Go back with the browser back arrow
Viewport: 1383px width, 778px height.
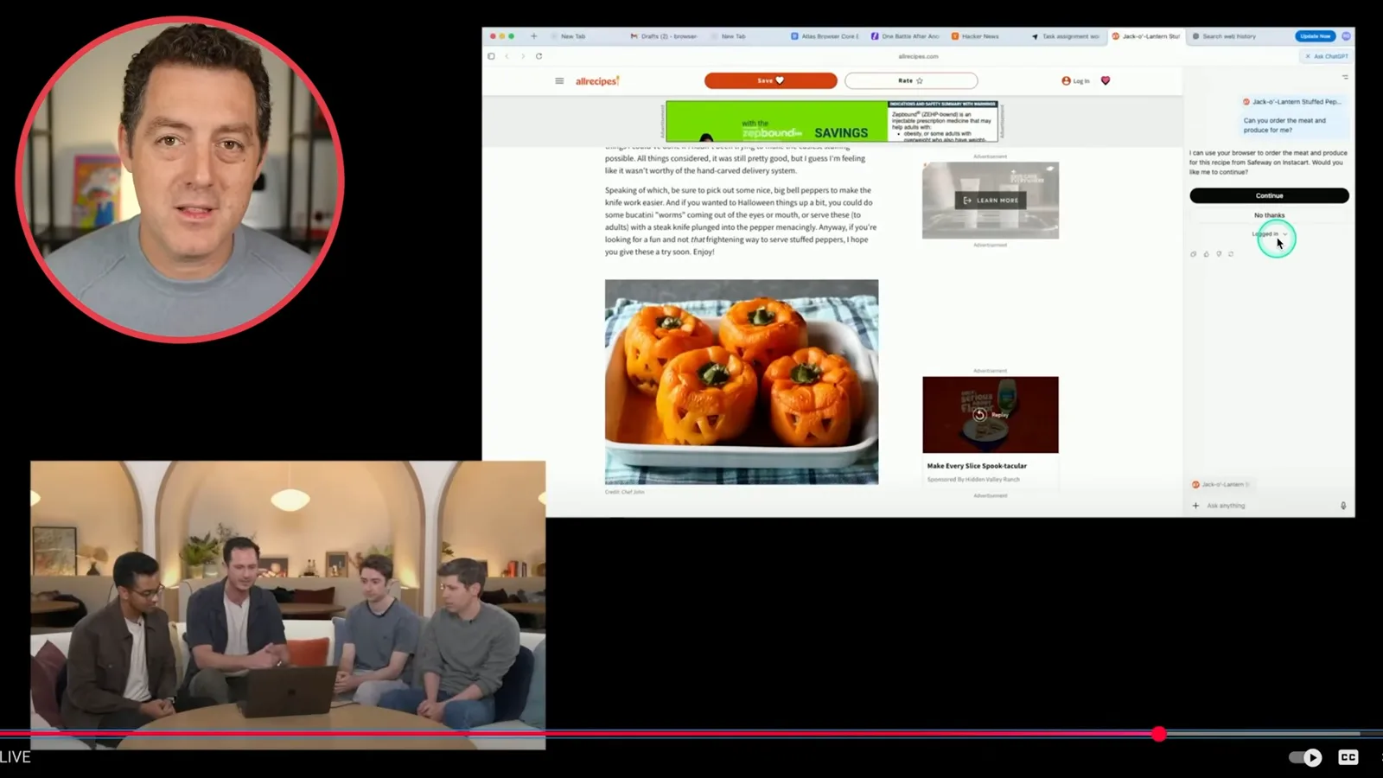click(507, 56)
